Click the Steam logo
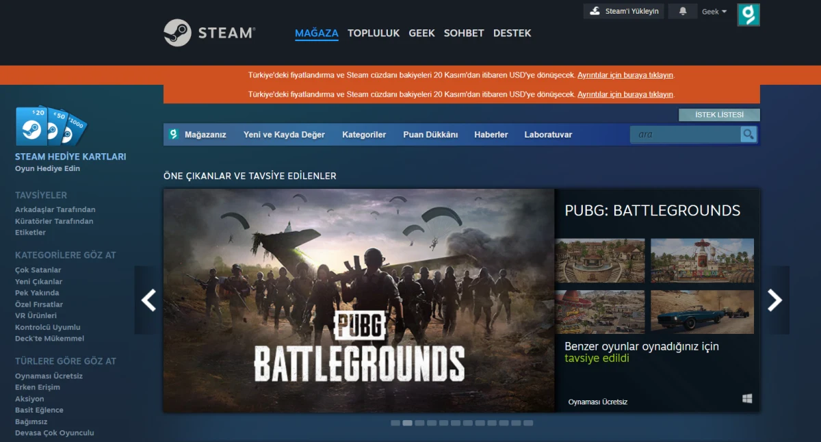 209,32
